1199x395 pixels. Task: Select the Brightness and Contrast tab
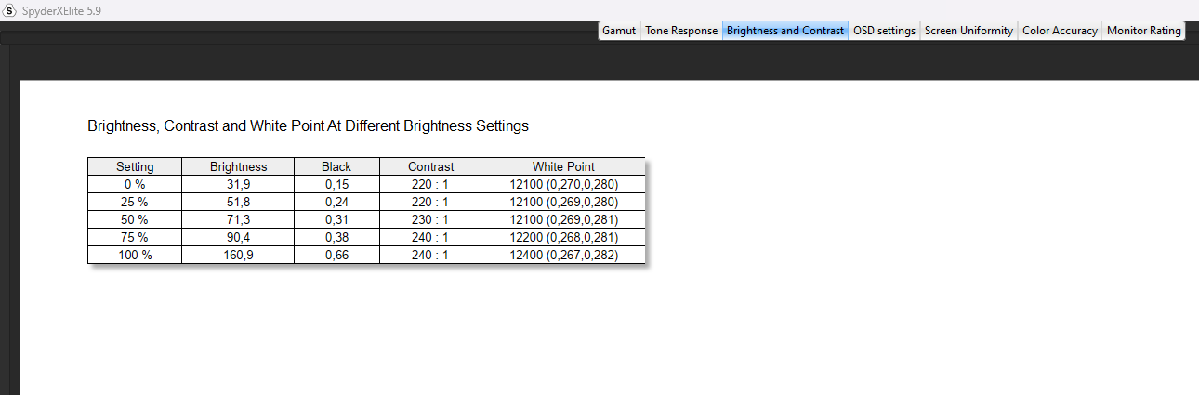point(785,31)
